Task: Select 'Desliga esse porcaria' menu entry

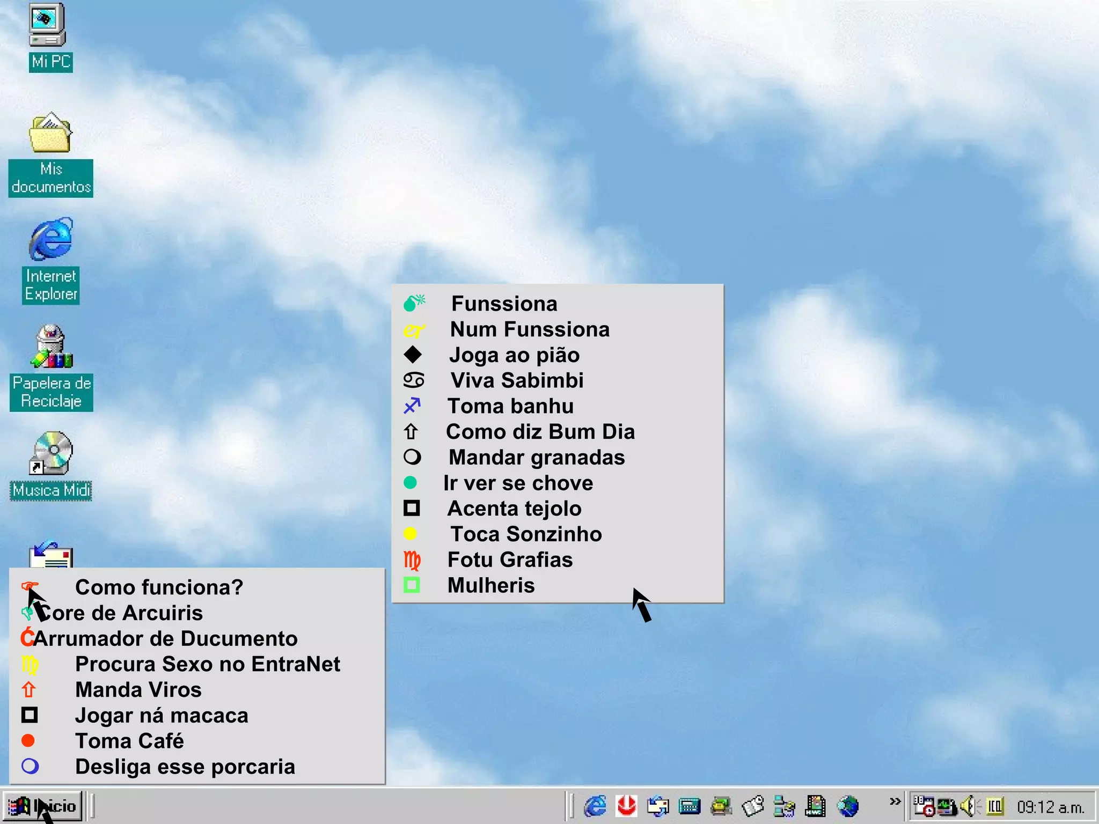Action: pos(185,767)
